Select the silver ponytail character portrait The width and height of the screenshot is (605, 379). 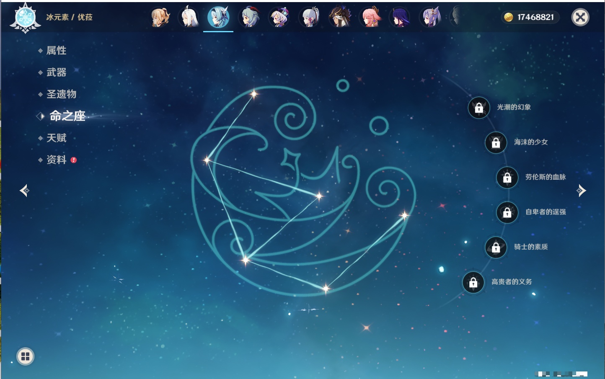310,17
